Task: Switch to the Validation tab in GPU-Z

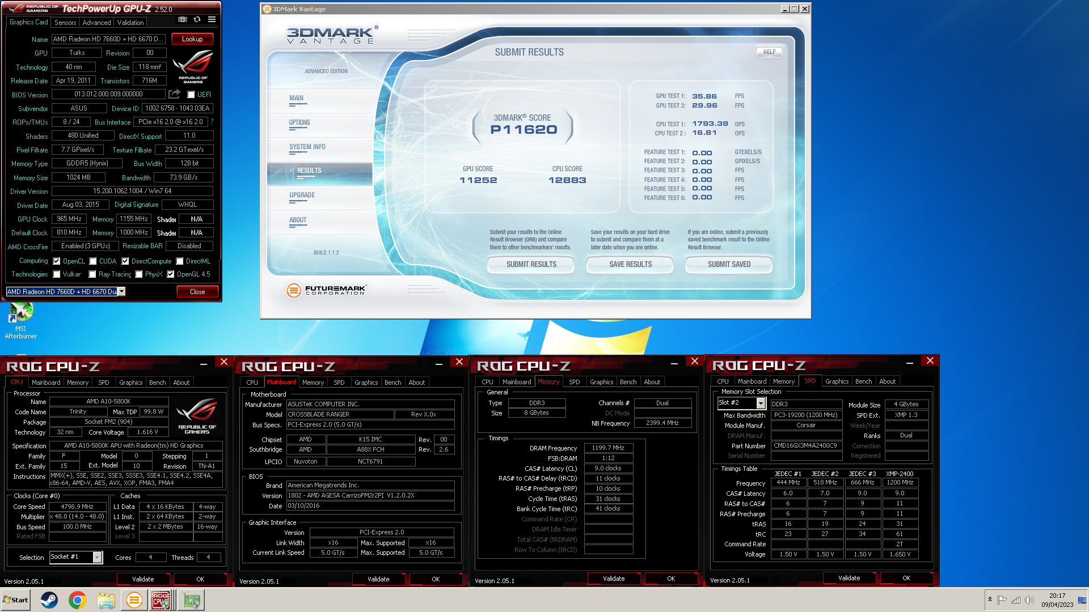Action: (130, 23)
